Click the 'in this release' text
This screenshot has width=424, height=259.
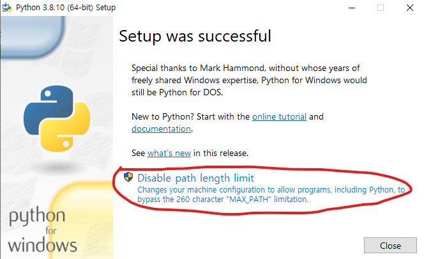coord(221,153)
